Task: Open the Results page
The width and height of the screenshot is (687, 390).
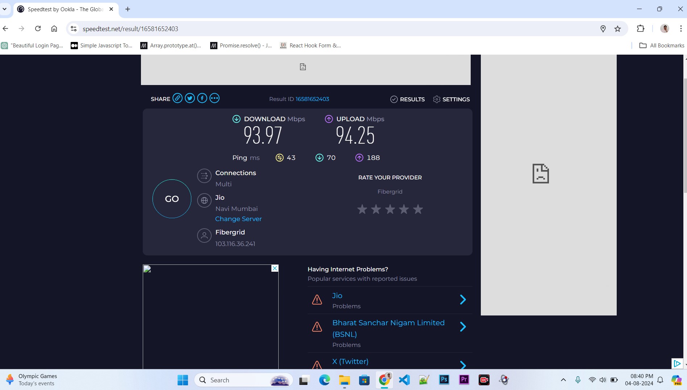Action: [407, 99]
